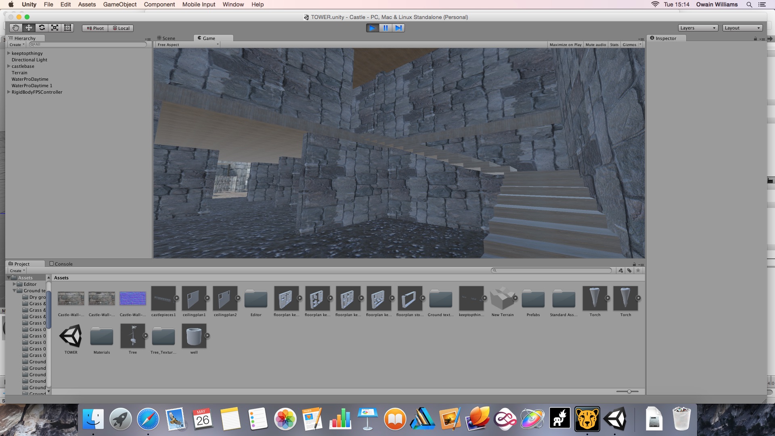Pause the running game
The image size is (775, 436).
(385, 28)
